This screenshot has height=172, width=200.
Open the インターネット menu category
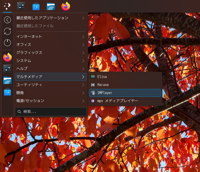click(51, 37)
